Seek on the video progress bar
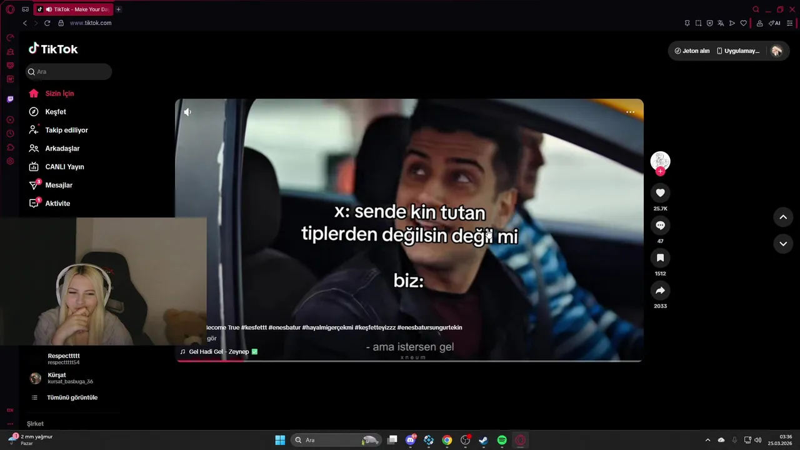 pyautogui.click(x=409, y=361)
